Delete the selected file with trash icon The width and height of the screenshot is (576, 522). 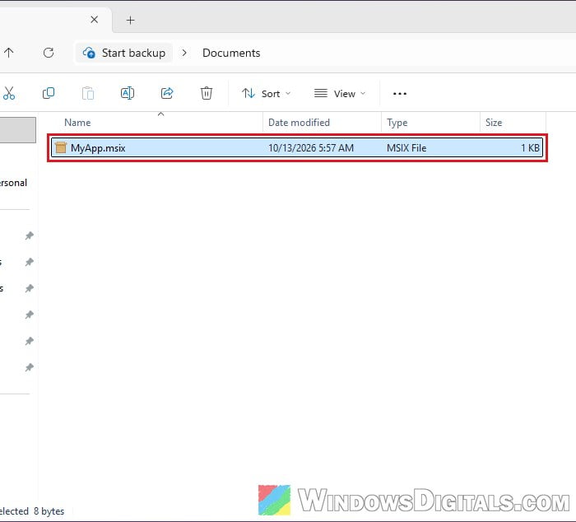click(x=207, y=93)
